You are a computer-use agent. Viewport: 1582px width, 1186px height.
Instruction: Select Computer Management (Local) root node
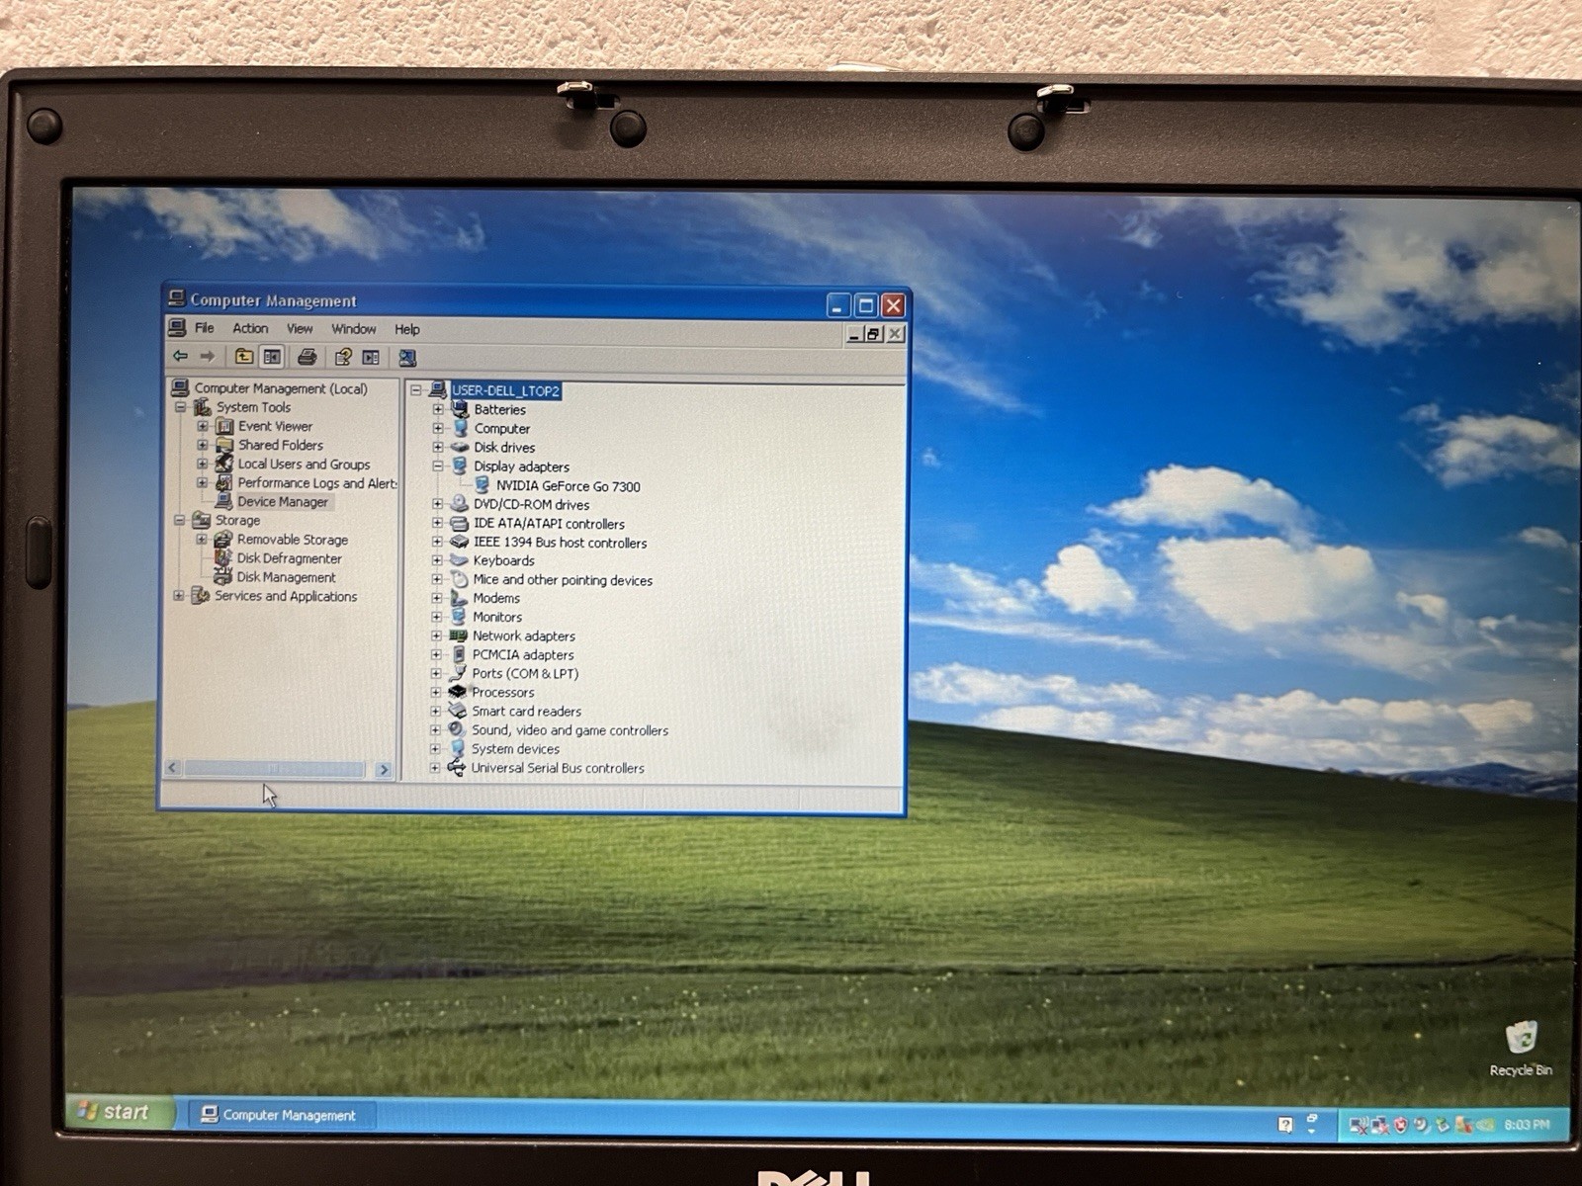pyautogui.click(x=280, y=388)
